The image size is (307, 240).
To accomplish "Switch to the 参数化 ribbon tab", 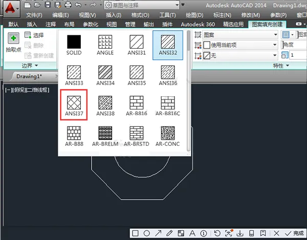I will pyautogui.click(x=90, y=24).
